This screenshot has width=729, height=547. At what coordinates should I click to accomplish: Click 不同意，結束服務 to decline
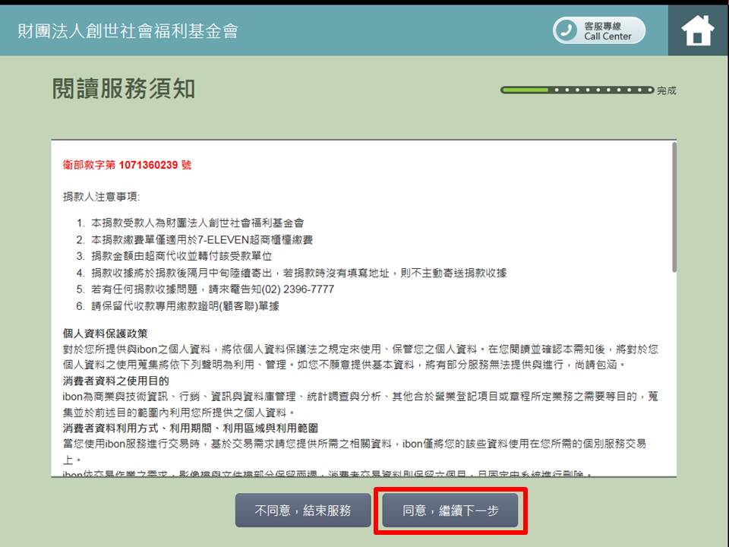click(303, 511)
